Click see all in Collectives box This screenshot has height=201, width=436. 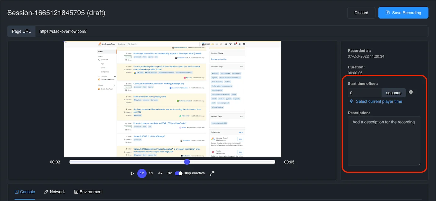point(241,132)
